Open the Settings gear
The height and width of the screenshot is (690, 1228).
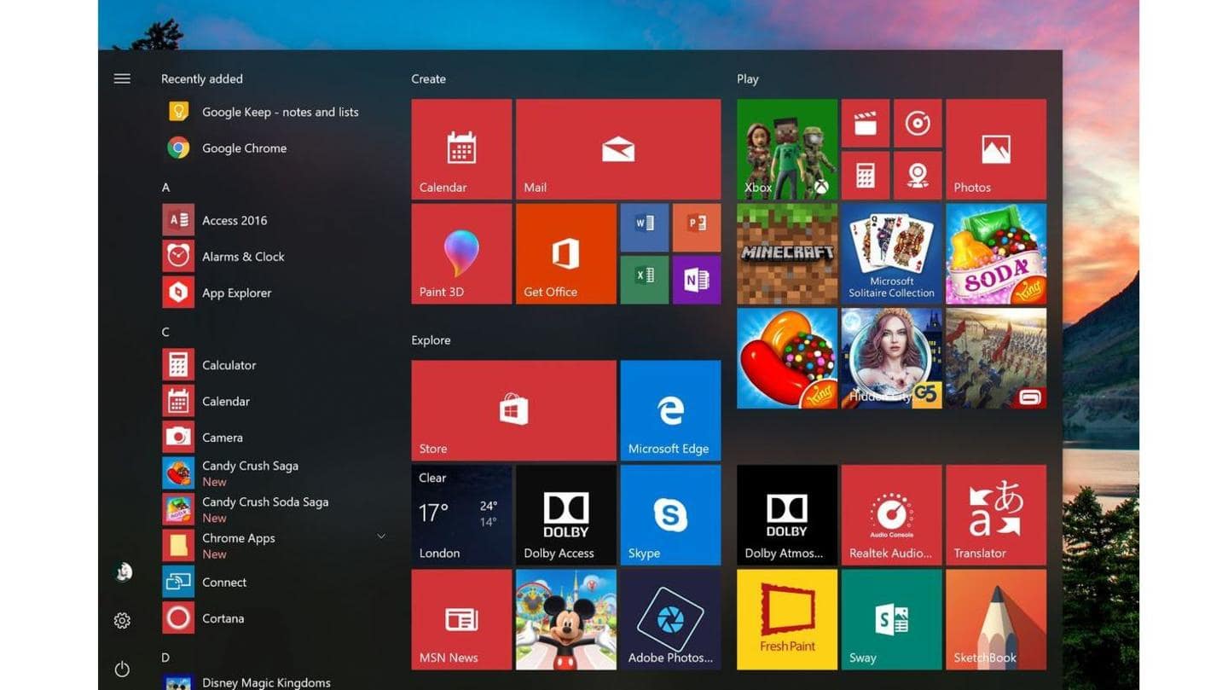point(122,621)
